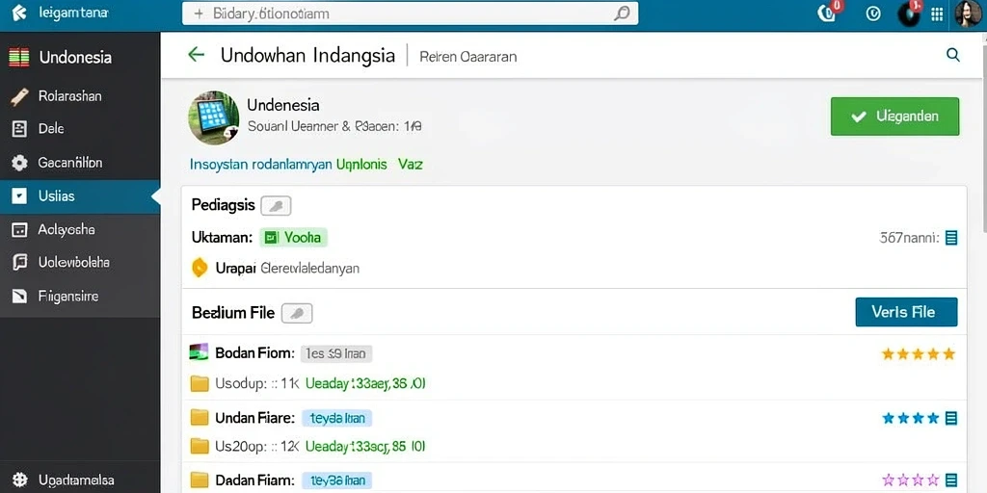The width and height of the screenshot is (987, 493).
Task: Click the gray 1es 39 Iran tag
Action: [x=336, y=354]
